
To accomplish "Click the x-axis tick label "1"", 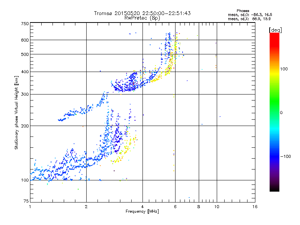I will coord(30,207).
